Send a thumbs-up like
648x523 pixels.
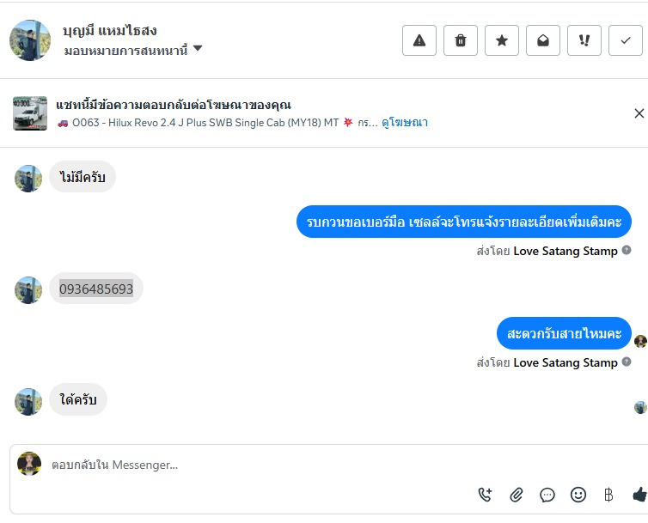[639, 494]
